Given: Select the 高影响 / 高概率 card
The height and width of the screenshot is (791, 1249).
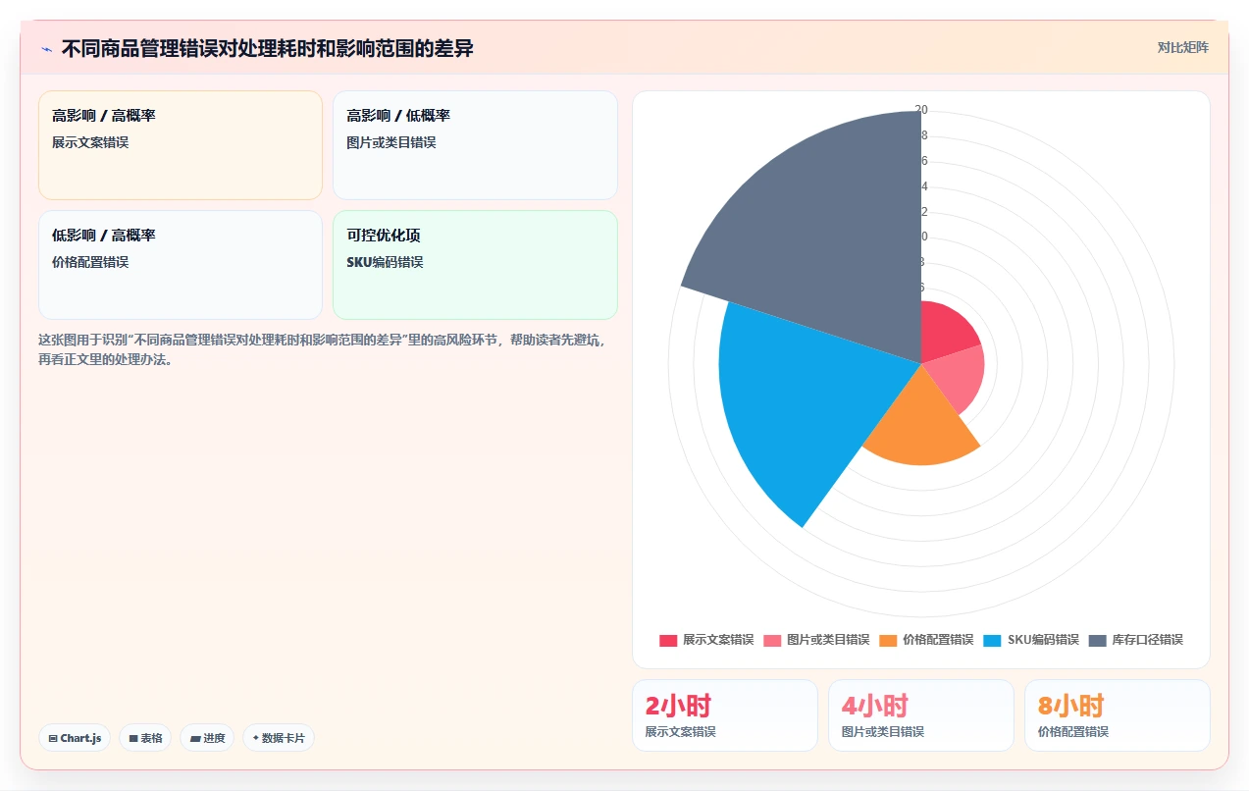Looking at the screenshot, I should click(181, 145).
